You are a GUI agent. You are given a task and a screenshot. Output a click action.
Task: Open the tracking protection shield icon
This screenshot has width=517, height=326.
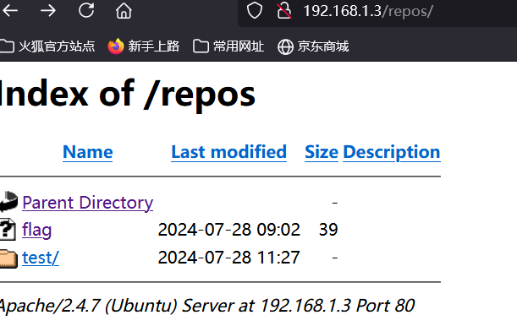pos(254,10)
